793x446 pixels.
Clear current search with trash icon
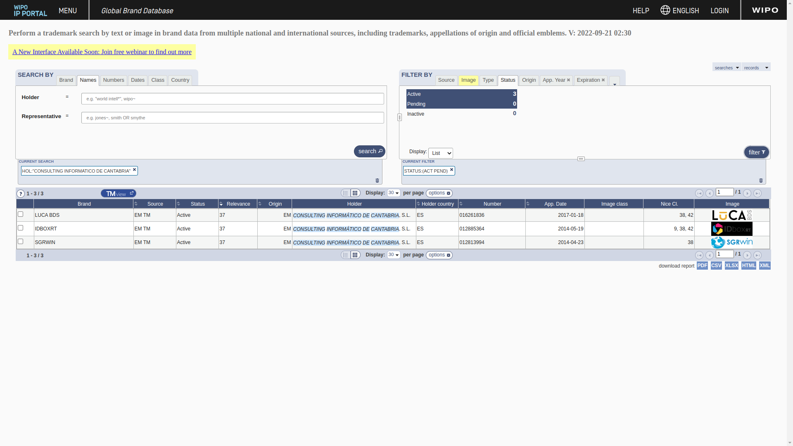pos(377,180)
